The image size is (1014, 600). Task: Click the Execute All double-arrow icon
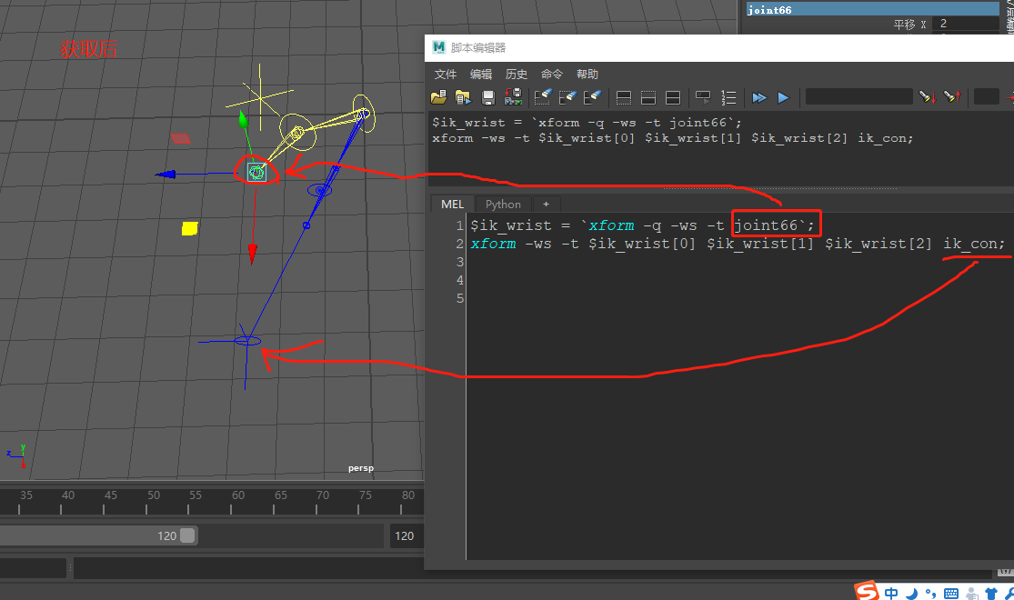759,97
